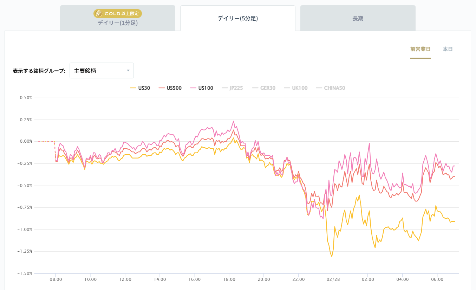Screen dimensions: 476x290
Task: Select the デイリー(5分足) tab
Action: coord(237,18)
